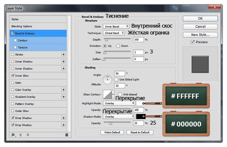Viewport: 227px width, 147px height.
Task: Select the Outer Glow row
Action: (38, 111)
